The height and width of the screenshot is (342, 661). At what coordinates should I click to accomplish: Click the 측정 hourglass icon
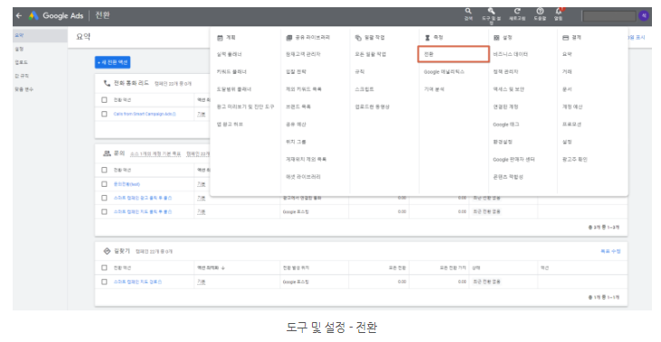click(x=428, y=38)
